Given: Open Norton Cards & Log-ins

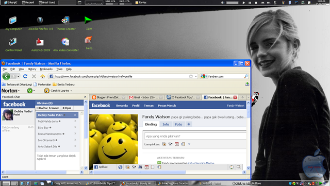Looking at the screenshot, I should pos(58,91).
